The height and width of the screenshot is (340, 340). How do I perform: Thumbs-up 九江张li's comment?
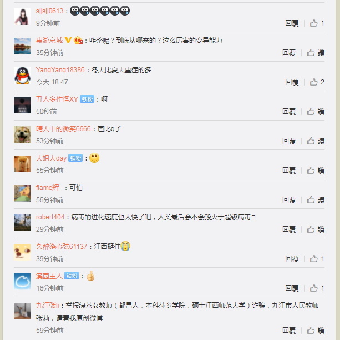(x=316, y=331)
